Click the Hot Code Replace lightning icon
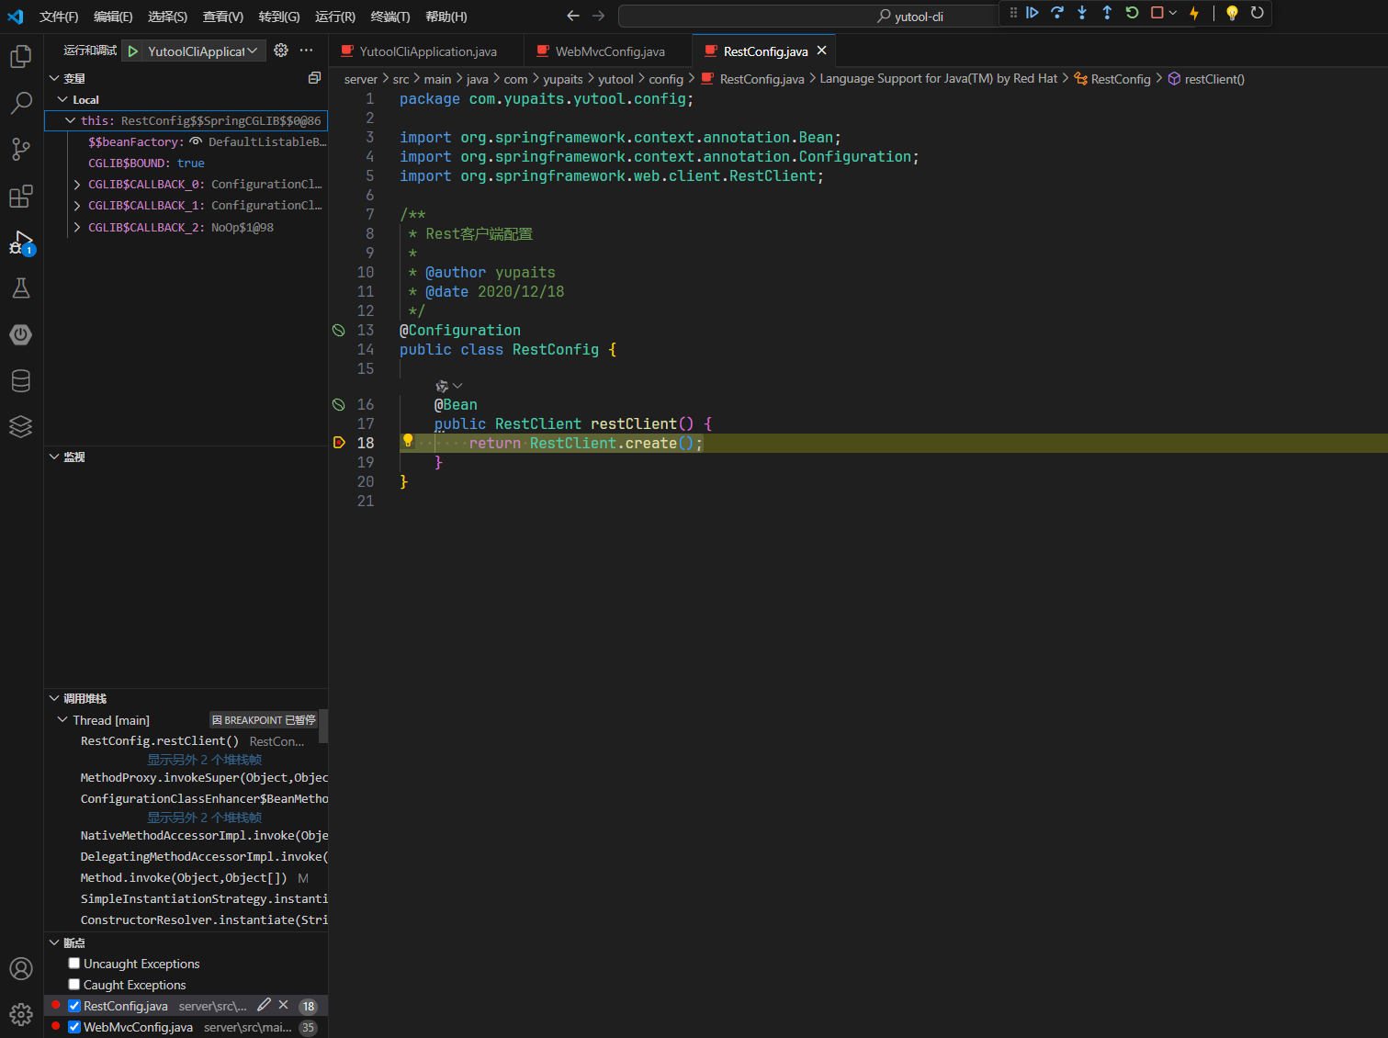Screen dimensions: 1388x1038 pos(1194,13)
